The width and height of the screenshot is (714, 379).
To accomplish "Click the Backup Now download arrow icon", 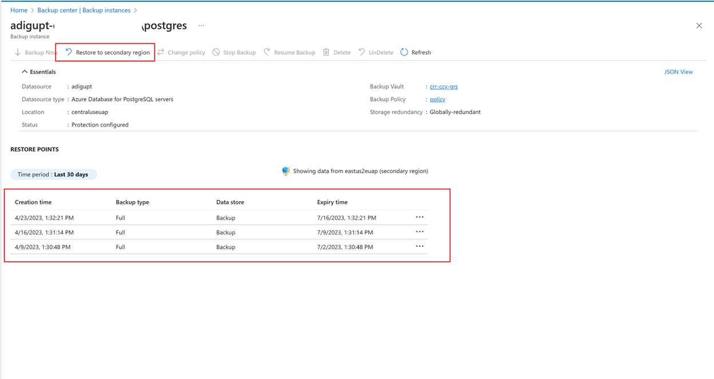I will pyautogui.click(x=18, y=52).
